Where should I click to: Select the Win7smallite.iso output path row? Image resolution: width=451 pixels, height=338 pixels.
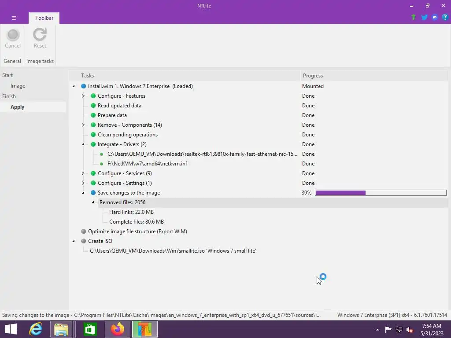click(x=173, y=250)
